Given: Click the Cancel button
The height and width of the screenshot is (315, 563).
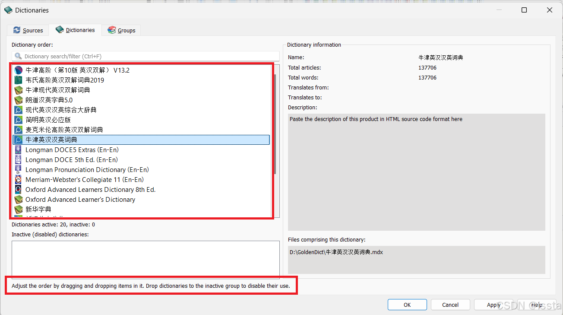Looking at the screenshot, I should [450, 305].
